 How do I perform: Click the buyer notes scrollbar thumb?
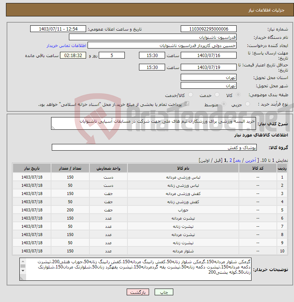click(23, 266)
